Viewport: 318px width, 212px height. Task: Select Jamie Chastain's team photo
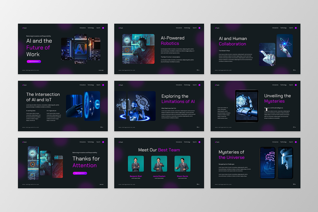pos(159,164)
